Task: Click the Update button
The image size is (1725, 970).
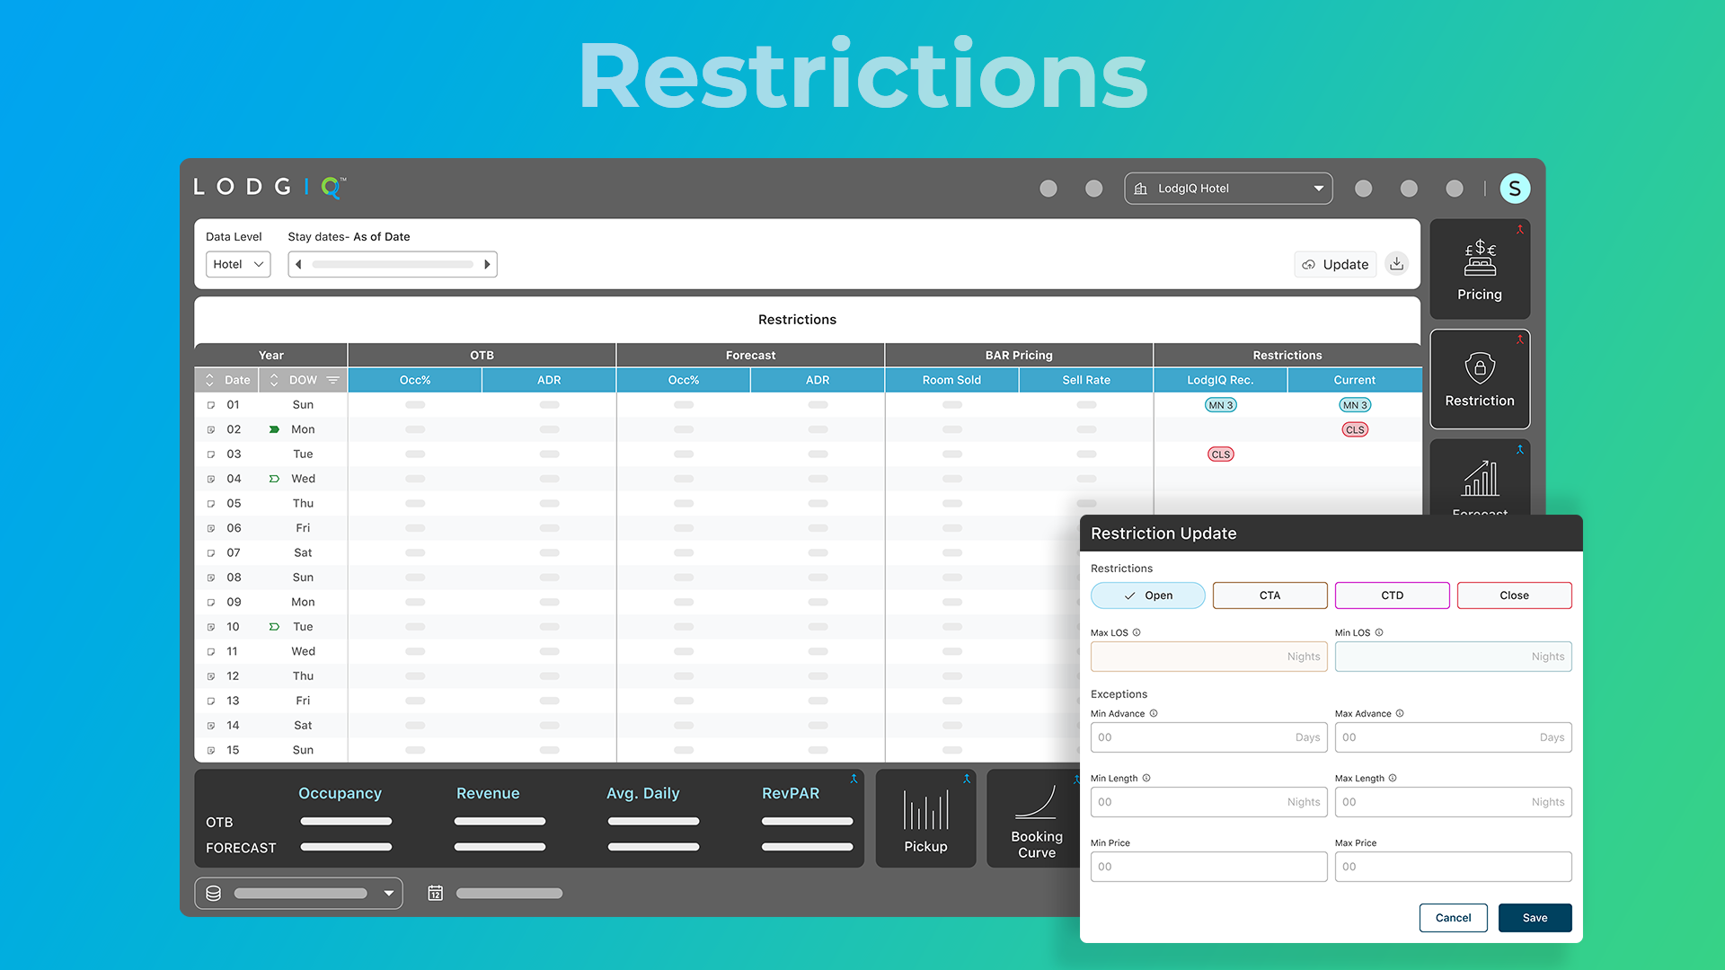Action: point(1335,264)
